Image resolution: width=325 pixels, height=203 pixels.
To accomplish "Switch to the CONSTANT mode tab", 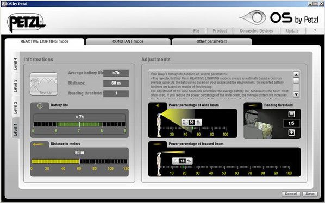I will pyautogui.click(x=128, y=41).
